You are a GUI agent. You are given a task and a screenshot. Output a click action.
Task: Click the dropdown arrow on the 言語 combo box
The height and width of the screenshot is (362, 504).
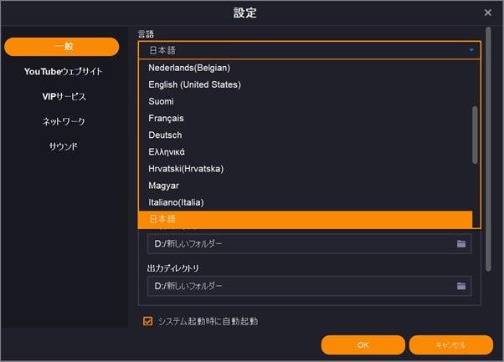471,50
